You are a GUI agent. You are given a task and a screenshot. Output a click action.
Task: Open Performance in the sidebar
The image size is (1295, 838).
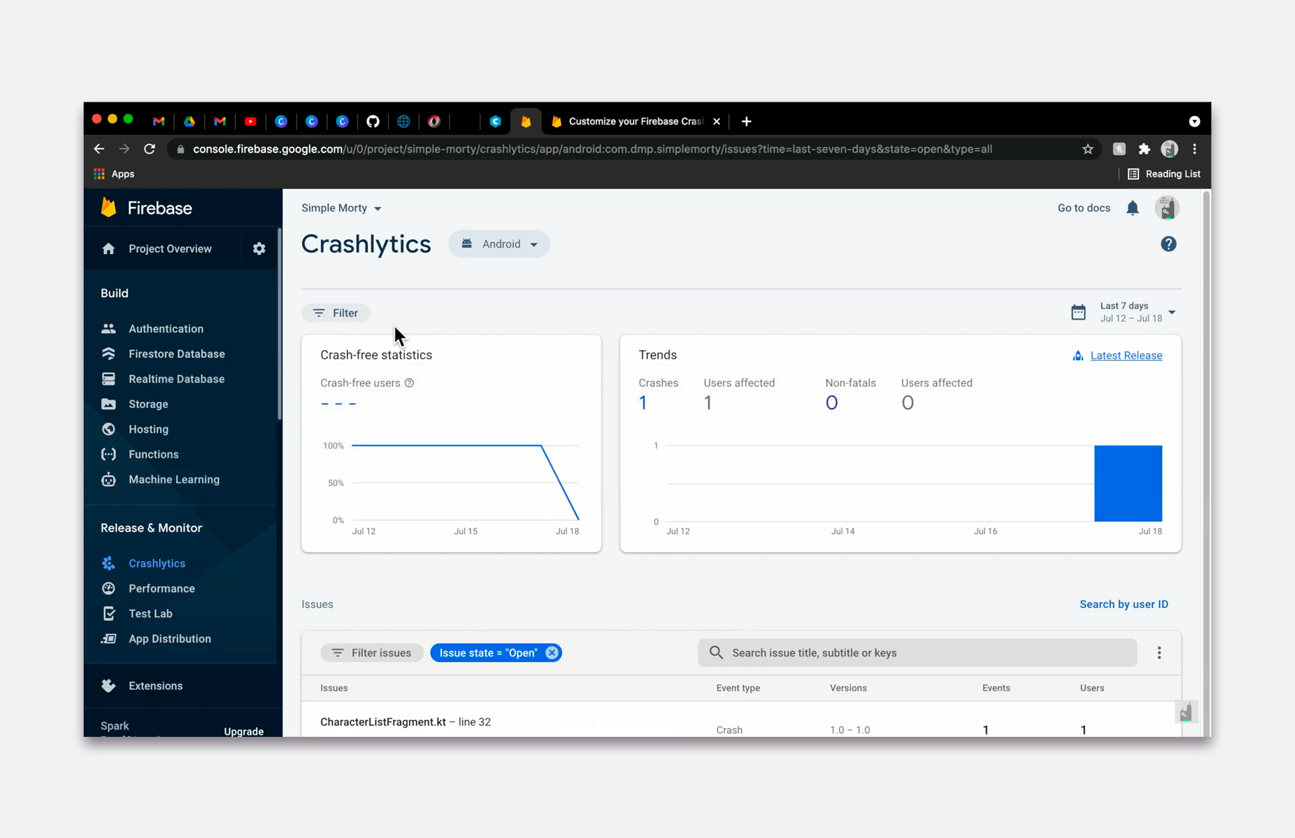pos(161,589)
